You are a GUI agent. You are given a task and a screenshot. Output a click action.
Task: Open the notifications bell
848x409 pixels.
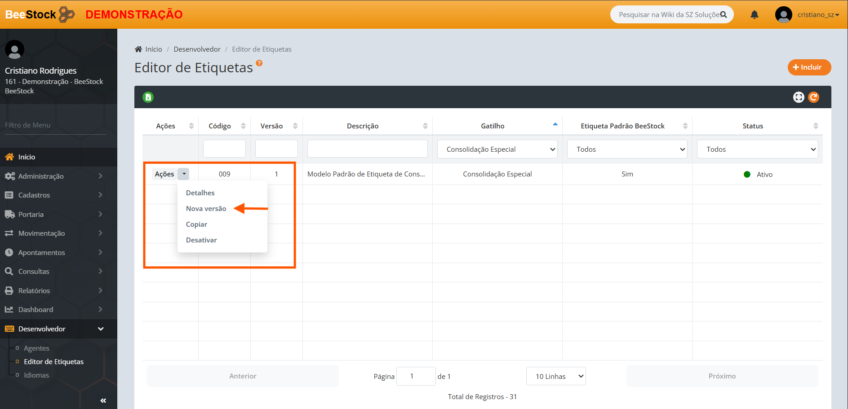tap(754, 15)
